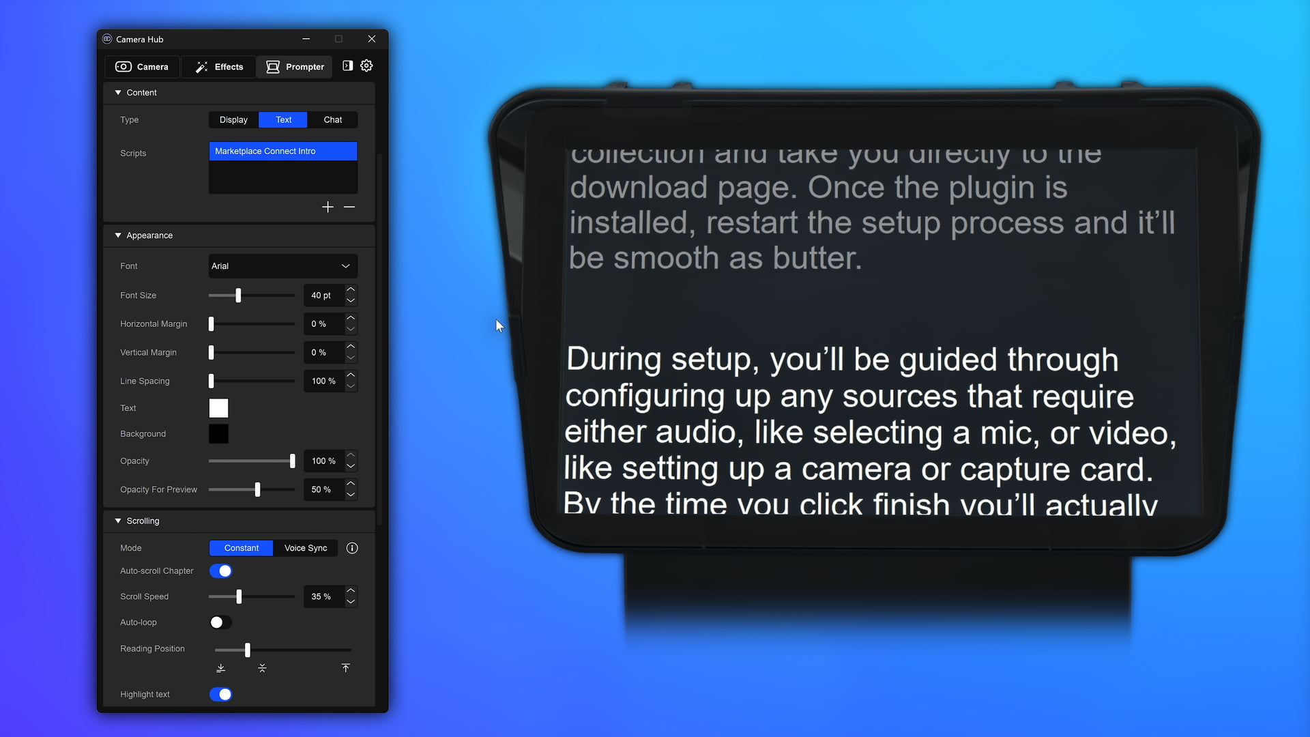Choose Chat content type
The width and height of the screenshot is (1310, 737).
point(333,119)
